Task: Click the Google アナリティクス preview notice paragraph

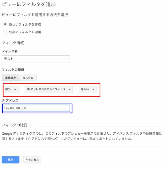Action: 82,136
